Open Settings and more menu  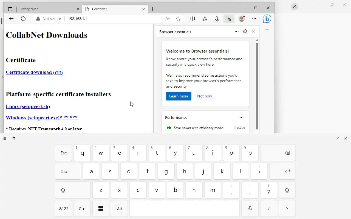coord(254,19)
